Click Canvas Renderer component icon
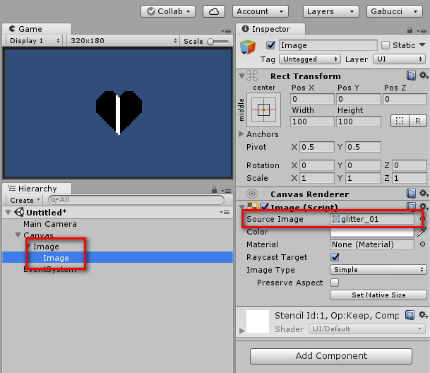 point(252,194)
